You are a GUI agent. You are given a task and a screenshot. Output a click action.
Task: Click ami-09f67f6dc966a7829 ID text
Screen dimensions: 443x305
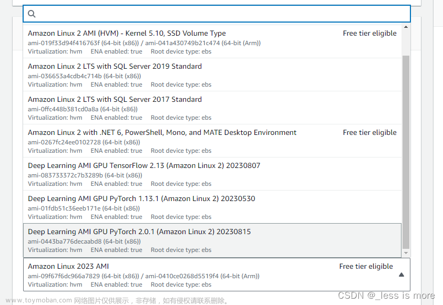[64, 276]
